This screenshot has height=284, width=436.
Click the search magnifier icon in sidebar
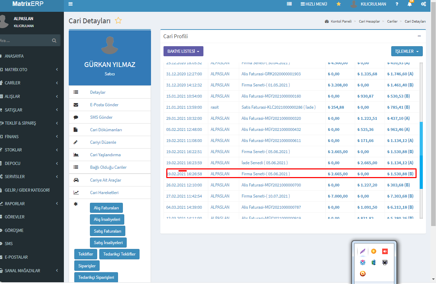click(54, 41)
